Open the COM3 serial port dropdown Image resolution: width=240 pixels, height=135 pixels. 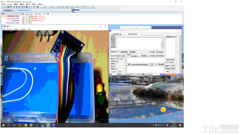pyautogui.click(x=120, y=59)
